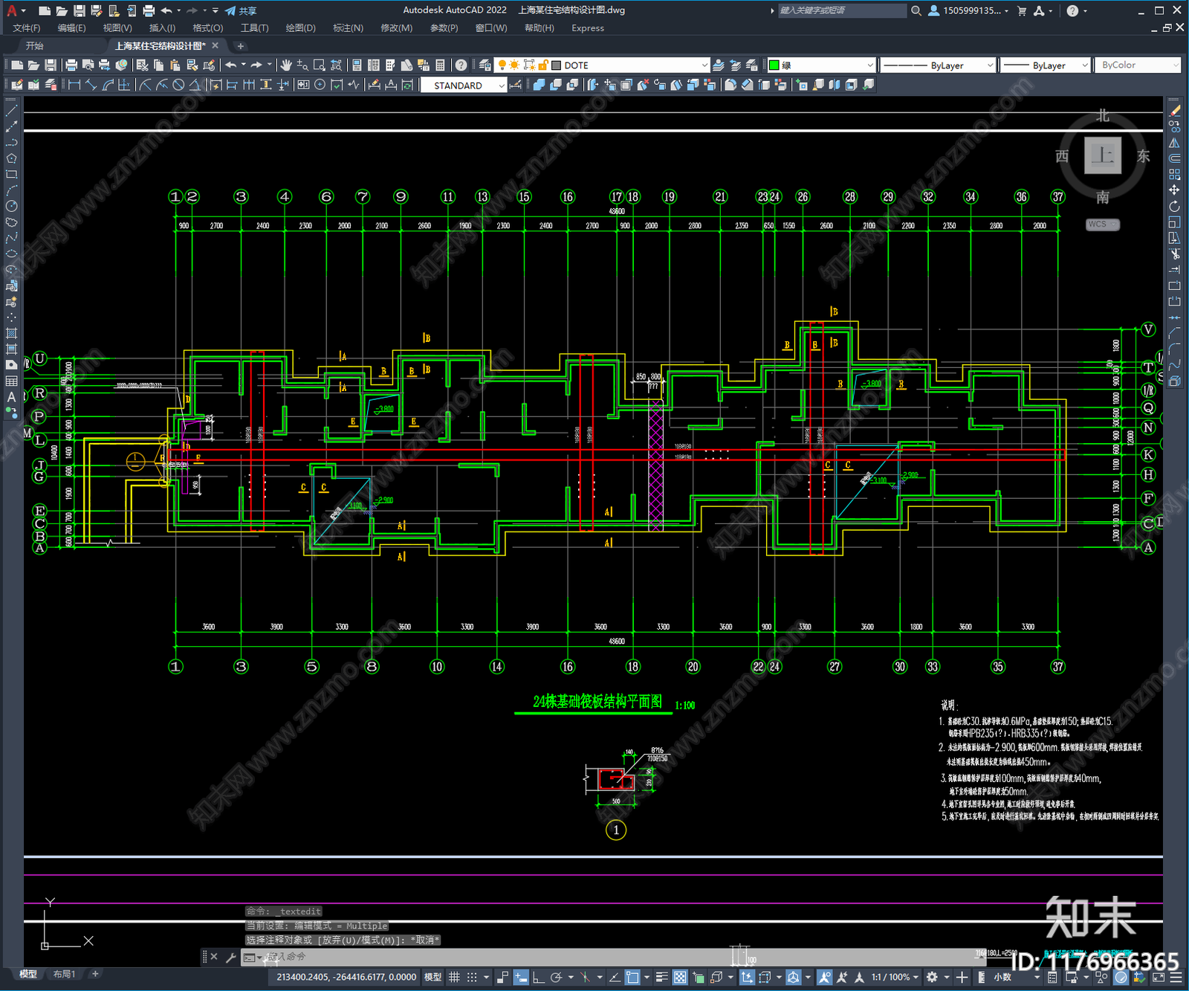Click the Pan hand tool icon
The width and height of the screenshot is (1189, 991).
pos(286,65)
